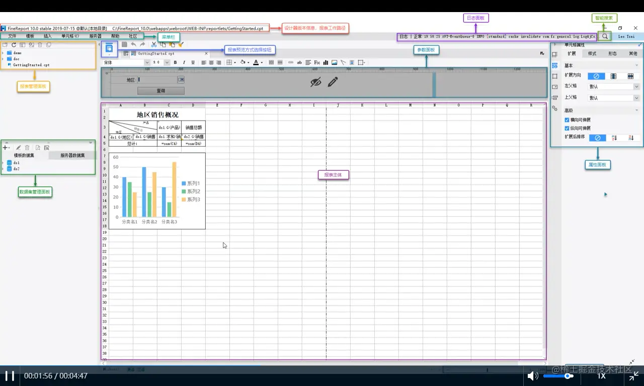644x386 pixels.
Task: Set post-expansion sort to ascending
Action: tap(614, 138)
